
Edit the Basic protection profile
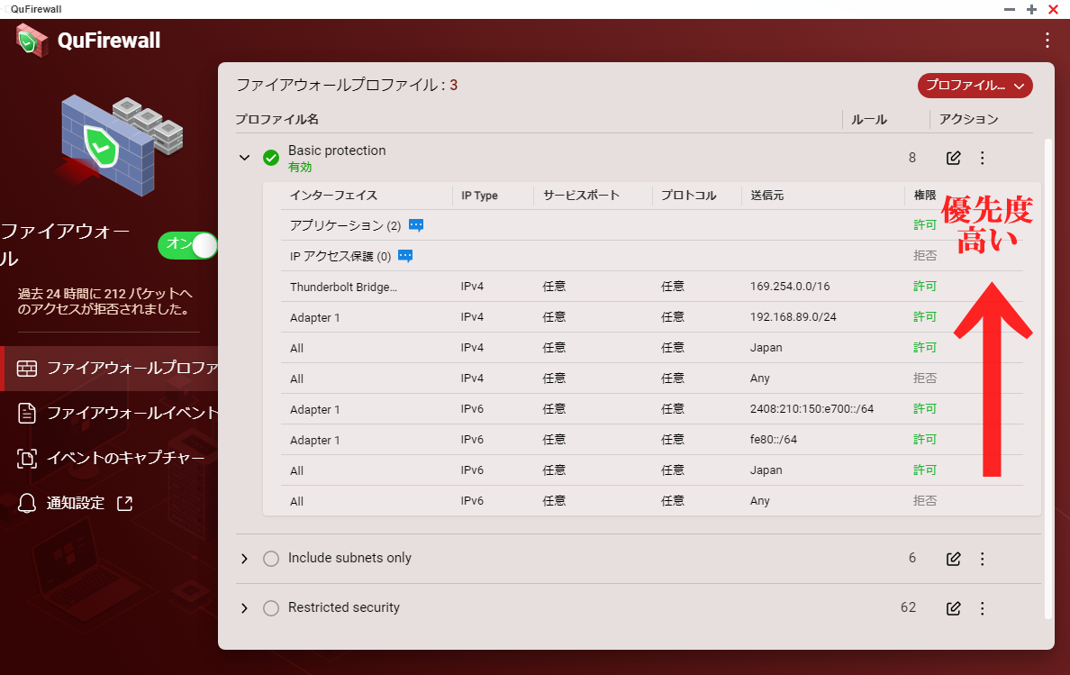[953, 158]
